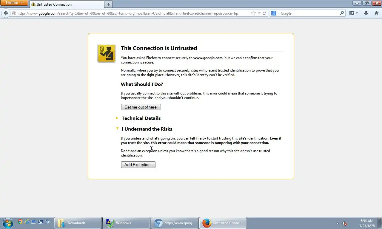Select the Untrusted Connection tab
This screenshot has height=229, width=382.
pos(67,4)
